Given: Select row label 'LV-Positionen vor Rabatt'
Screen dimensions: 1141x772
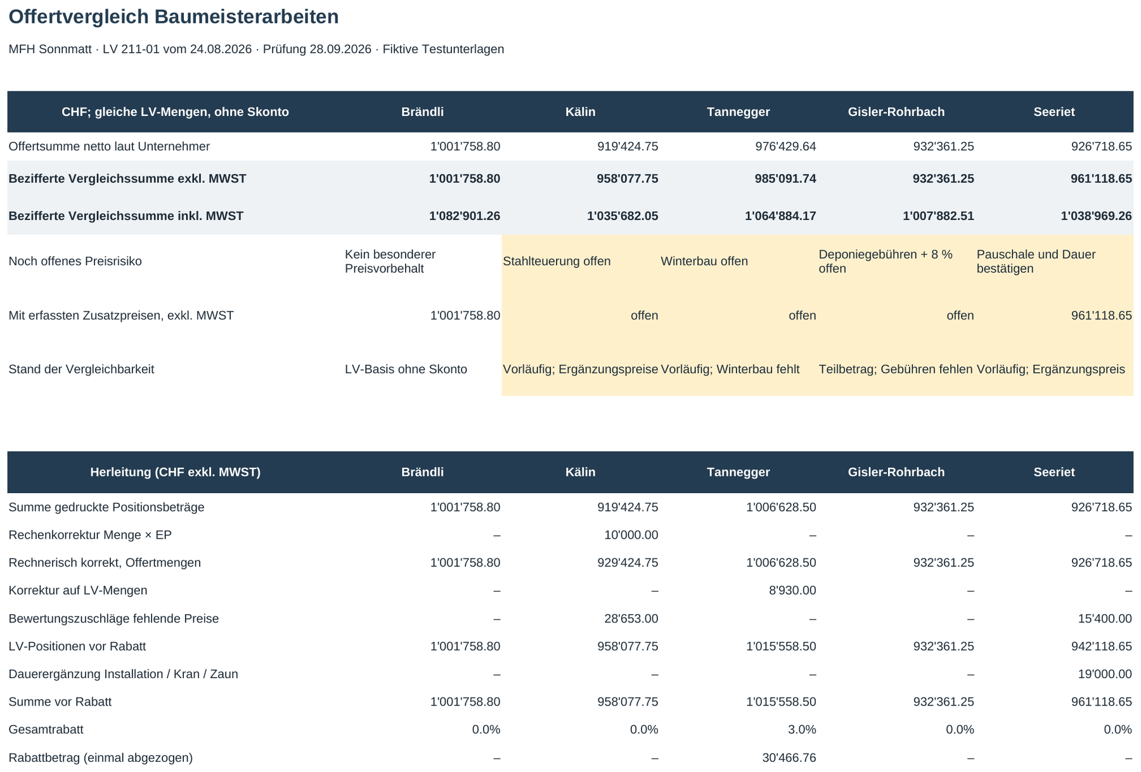Looking at the screenshot, I should (x=77, y=647).
